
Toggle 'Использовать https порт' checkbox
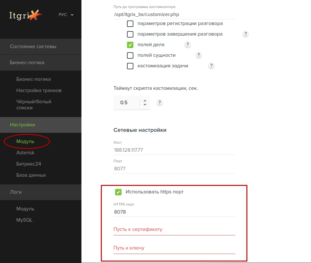pyautogui.click(x=118, y=192)
